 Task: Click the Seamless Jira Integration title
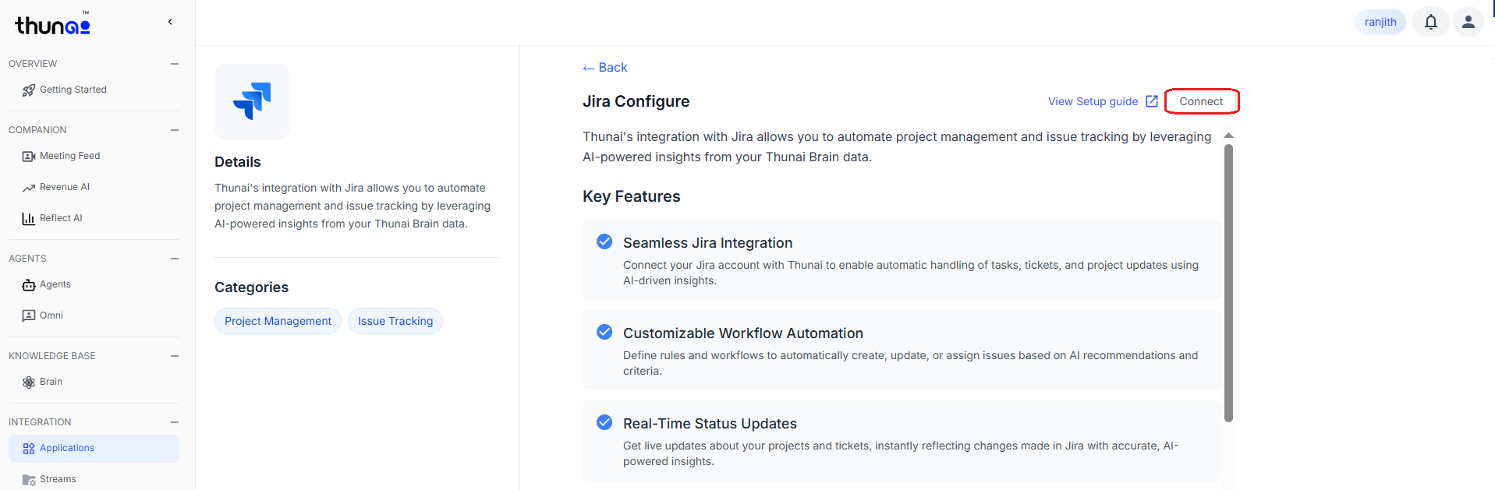pos(707,243)
